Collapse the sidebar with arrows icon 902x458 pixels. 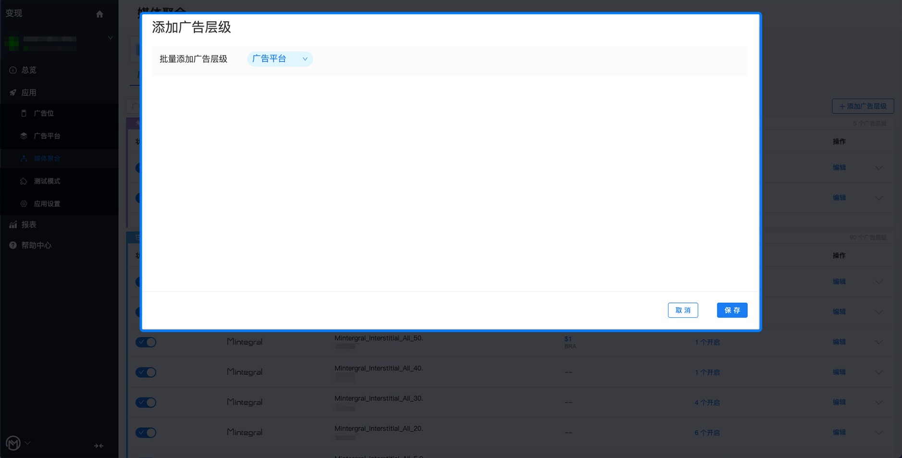pos(99,446)
